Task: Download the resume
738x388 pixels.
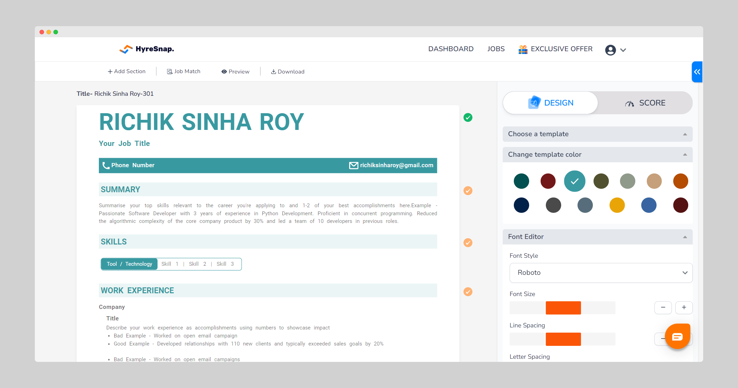Action: pyautogui.click(x=288, y=72)
